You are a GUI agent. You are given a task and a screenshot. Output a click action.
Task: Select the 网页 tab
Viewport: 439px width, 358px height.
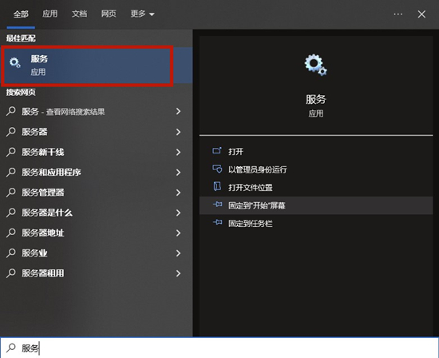pos(109,14)
